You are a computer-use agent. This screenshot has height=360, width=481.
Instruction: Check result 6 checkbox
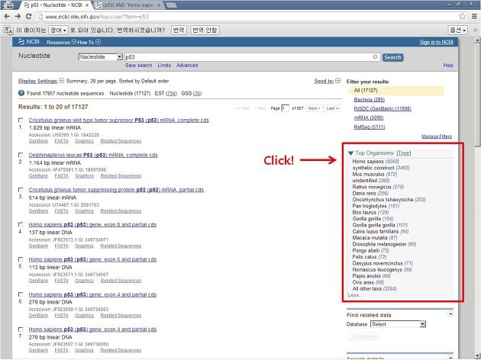tap(21, 294)
